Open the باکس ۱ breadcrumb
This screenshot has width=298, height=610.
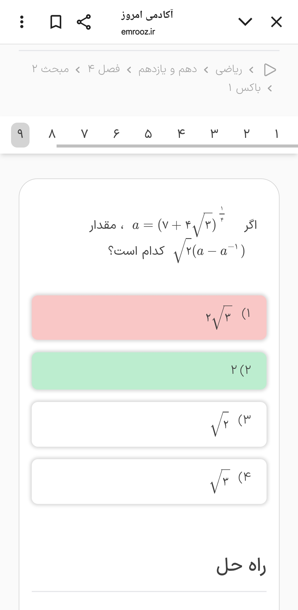[244, 88]
